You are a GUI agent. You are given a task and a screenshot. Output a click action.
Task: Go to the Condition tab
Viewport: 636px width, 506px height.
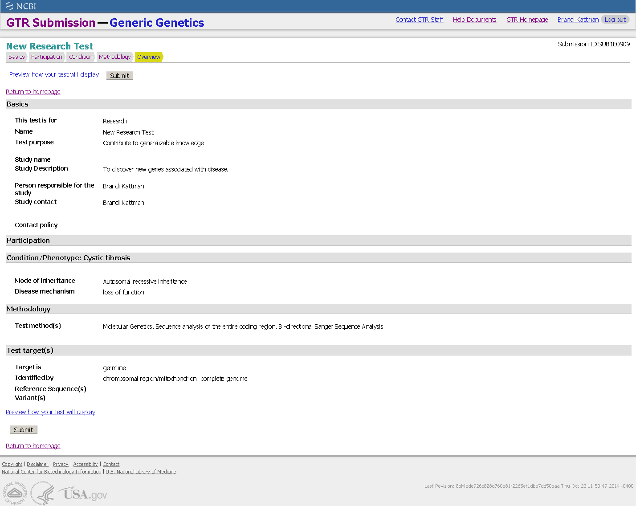[x=81, y=57]
